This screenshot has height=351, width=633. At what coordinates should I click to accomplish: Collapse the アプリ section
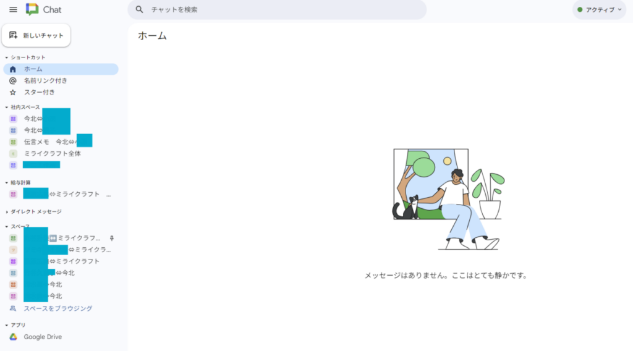(x=6, y=325)
